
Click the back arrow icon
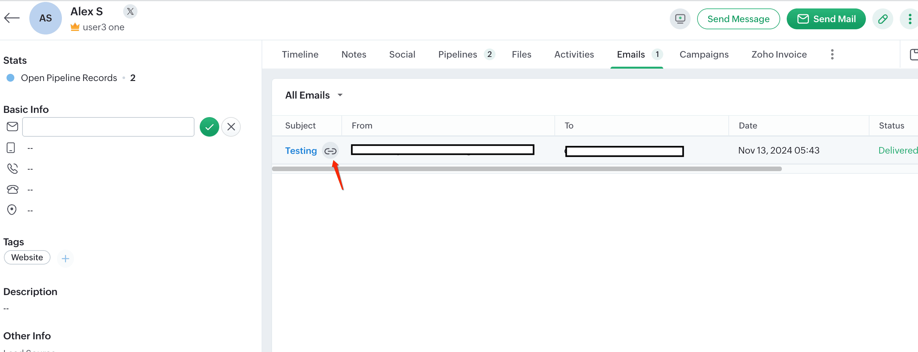[12, 18]
